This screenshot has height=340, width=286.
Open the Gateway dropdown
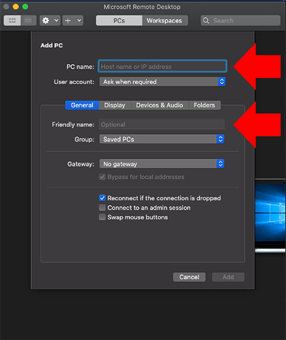coord(162,164)
